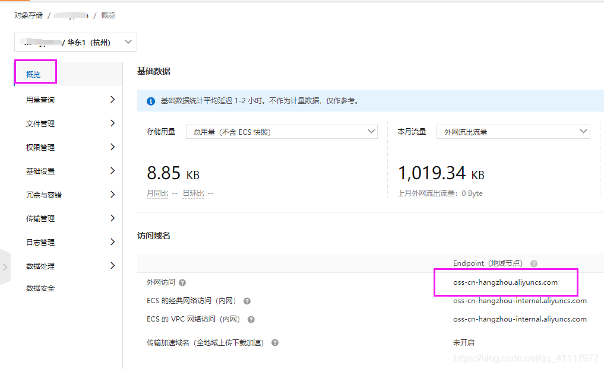The width and height of the screenshot is (604, 369).
Task: Click help icon beside Endpoint（地域节点）
Action: (x=534, y=263)
